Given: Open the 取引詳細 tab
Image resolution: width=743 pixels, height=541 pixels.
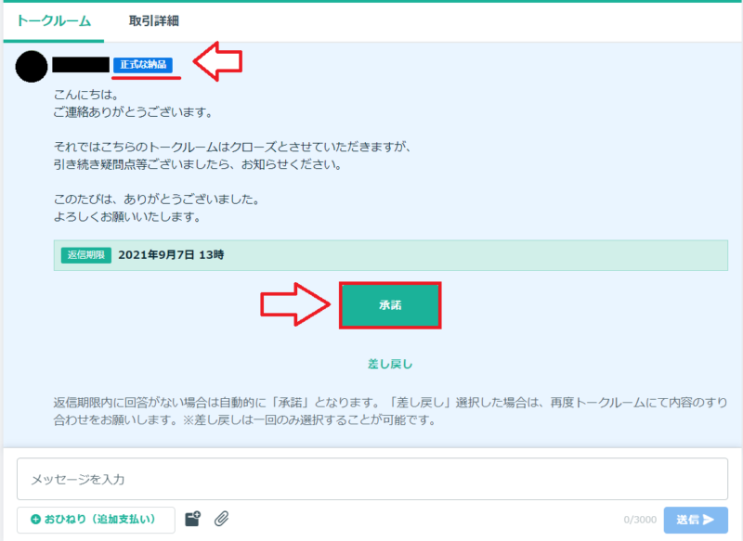Looking at the screenshot, I should tap(153, 21).
